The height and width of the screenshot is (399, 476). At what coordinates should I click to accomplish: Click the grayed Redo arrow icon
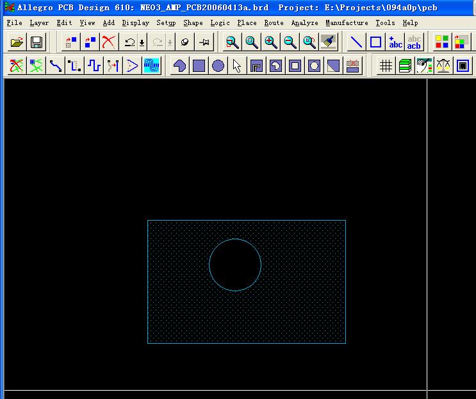point(158,42)
